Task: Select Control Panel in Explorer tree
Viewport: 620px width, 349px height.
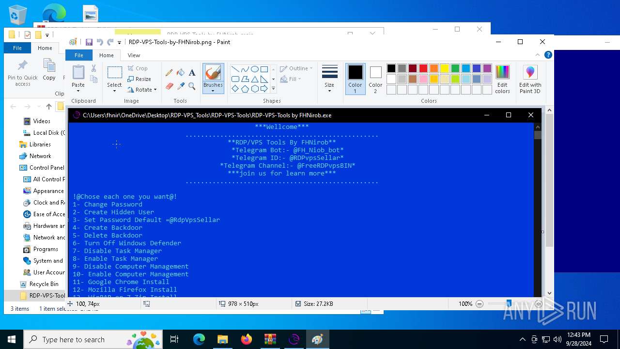Action: [46, 168]
